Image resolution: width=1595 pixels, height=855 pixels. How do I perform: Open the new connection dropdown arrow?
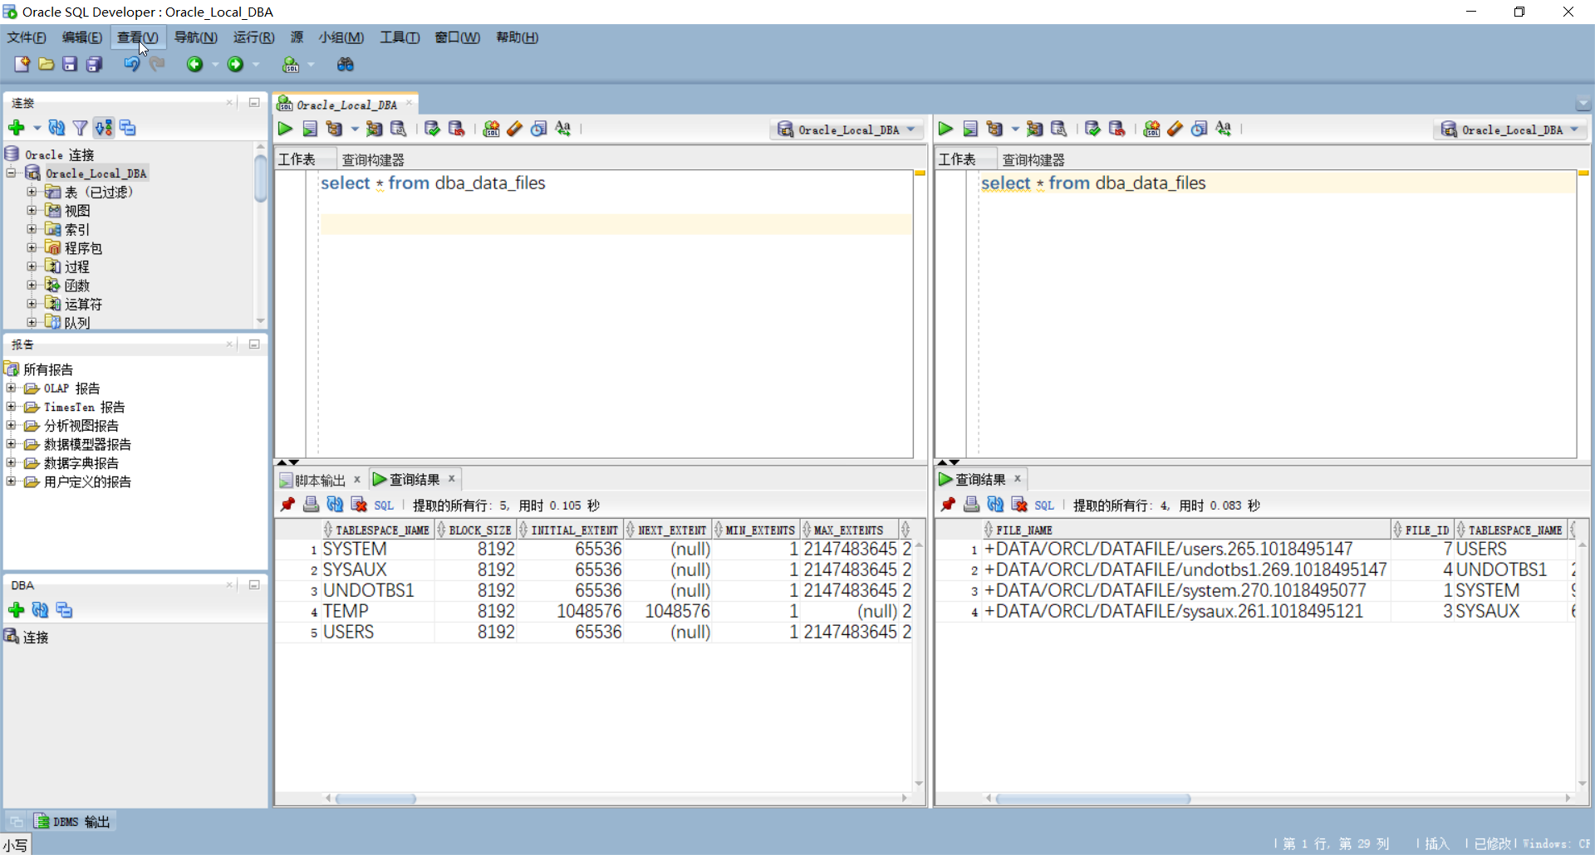37,128
